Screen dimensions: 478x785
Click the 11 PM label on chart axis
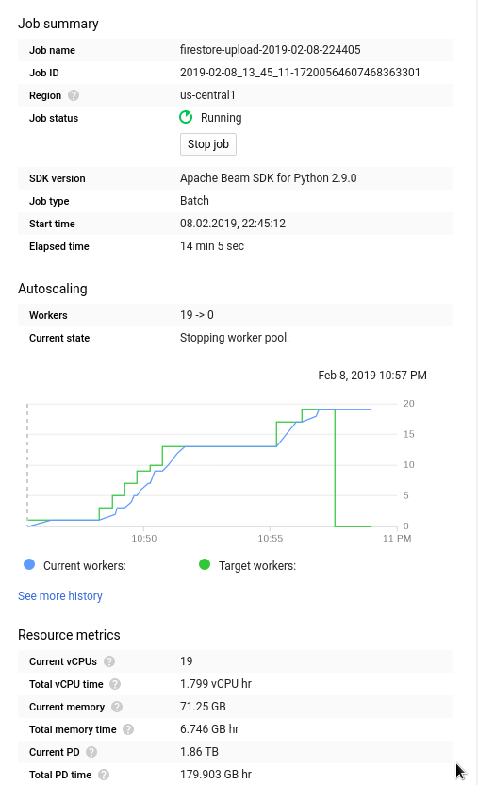tap(397, 538)
